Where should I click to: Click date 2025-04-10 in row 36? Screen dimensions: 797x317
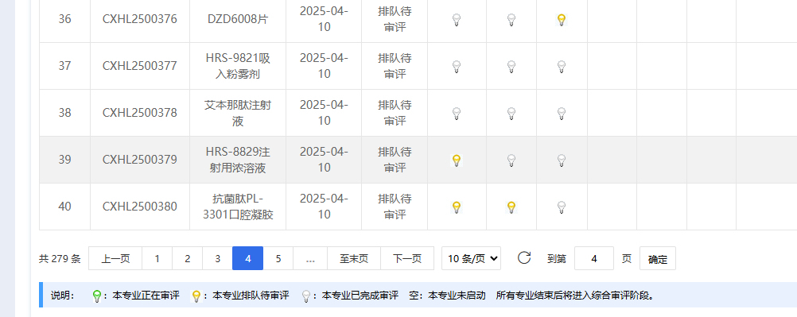(324, 19)
